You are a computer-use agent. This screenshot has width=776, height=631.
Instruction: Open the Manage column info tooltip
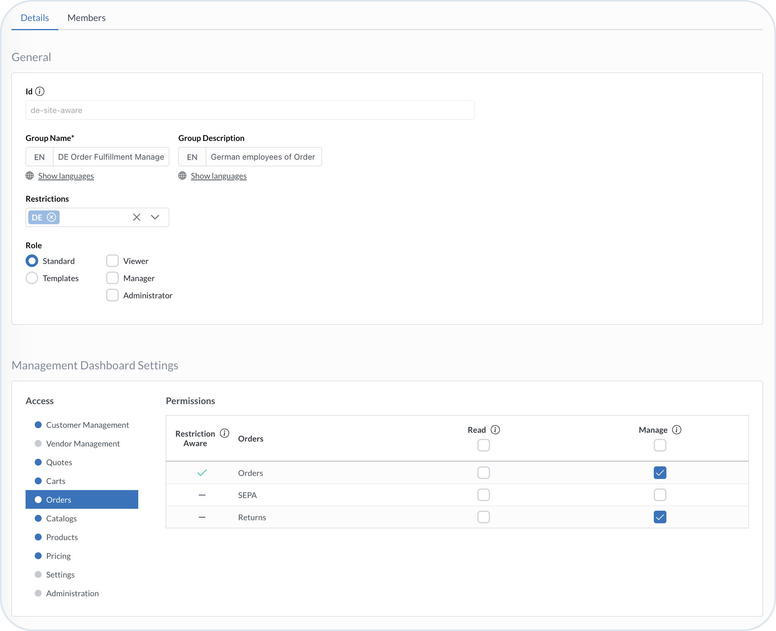tap(677, 430)
